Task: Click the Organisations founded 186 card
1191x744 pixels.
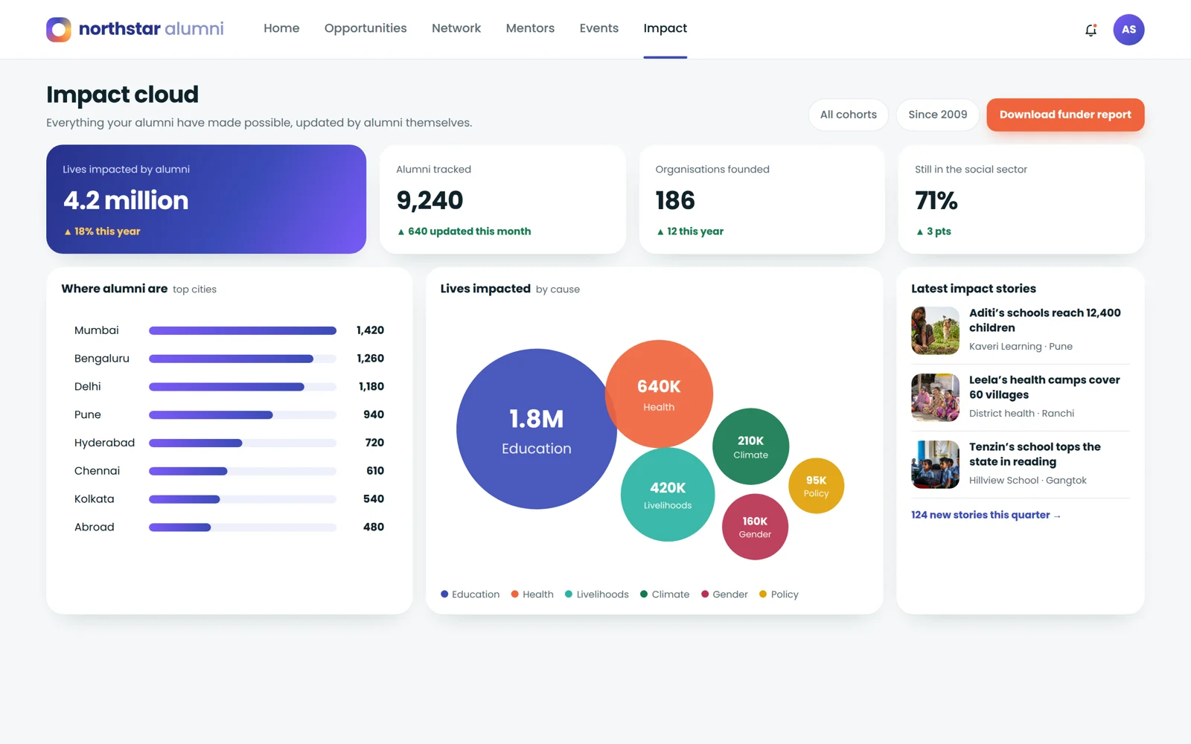Action: click(762, 199)
